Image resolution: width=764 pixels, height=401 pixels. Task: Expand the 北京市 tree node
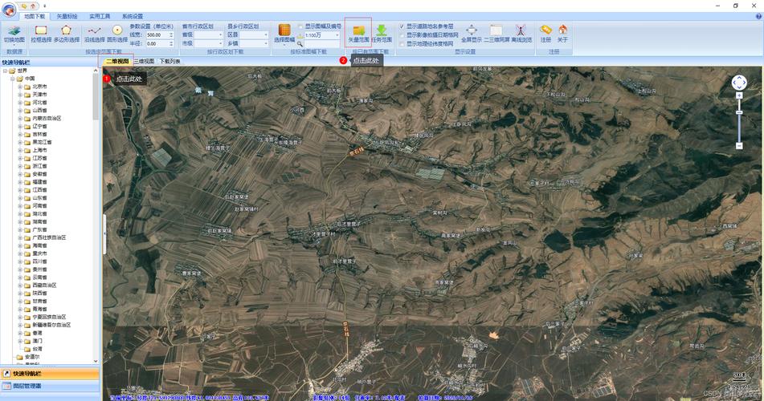tap(20, 87)
